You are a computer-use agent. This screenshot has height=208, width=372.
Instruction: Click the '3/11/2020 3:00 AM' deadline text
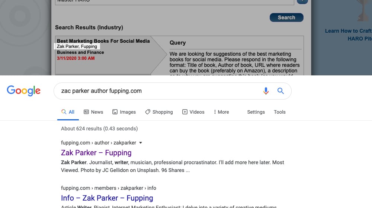76,58
